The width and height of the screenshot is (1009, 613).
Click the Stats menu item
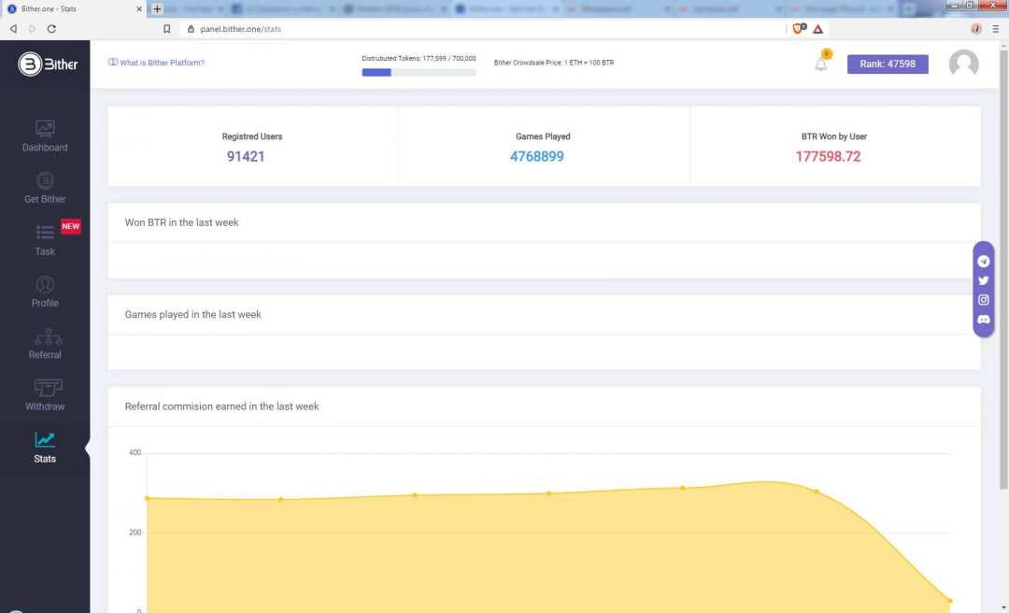(x=45, y=448)
